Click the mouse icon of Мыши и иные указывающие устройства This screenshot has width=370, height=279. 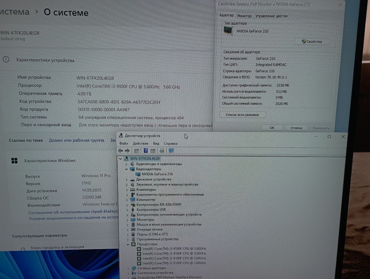point(133,224)
